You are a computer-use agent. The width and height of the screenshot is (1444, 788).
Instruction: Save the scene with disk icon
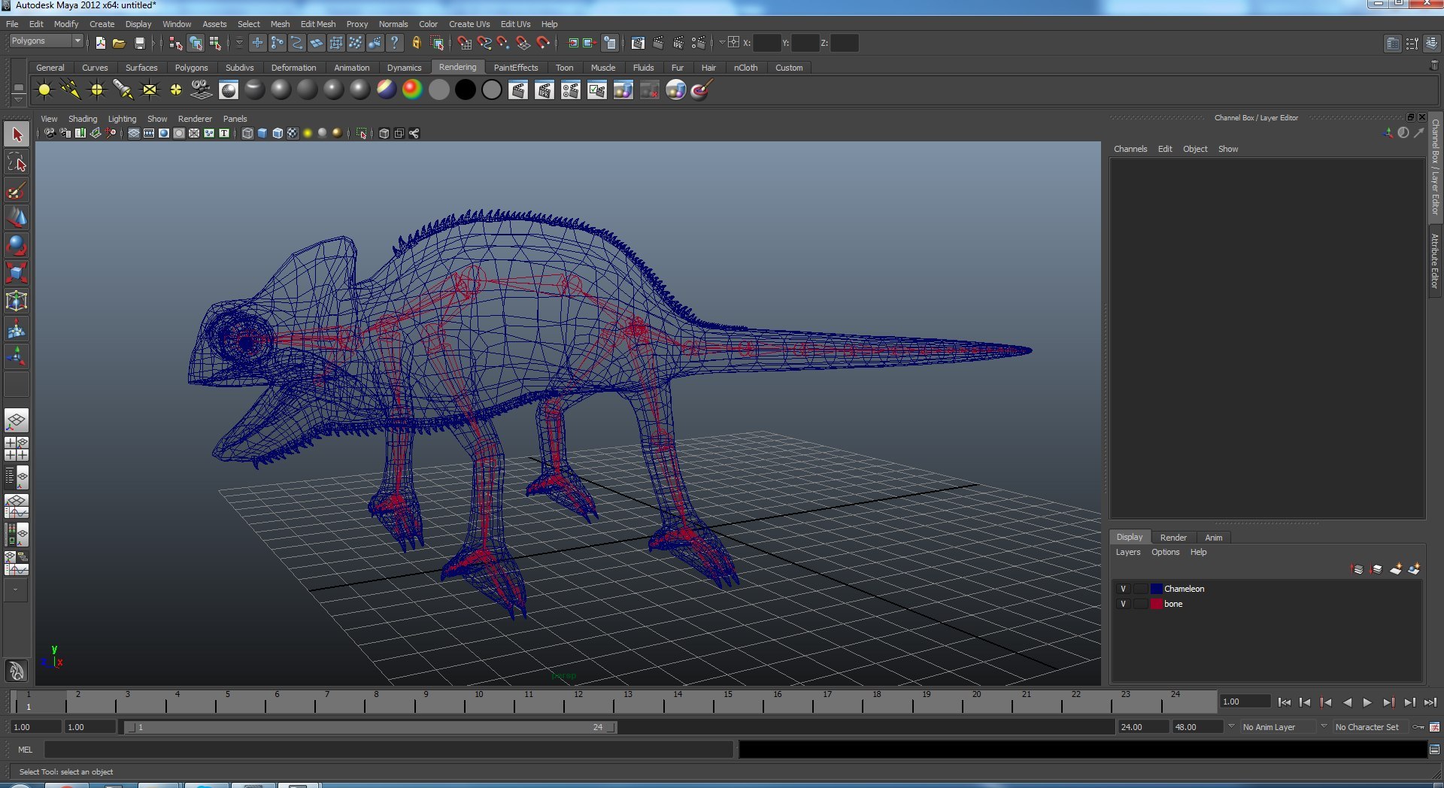[x=139, y=43]
